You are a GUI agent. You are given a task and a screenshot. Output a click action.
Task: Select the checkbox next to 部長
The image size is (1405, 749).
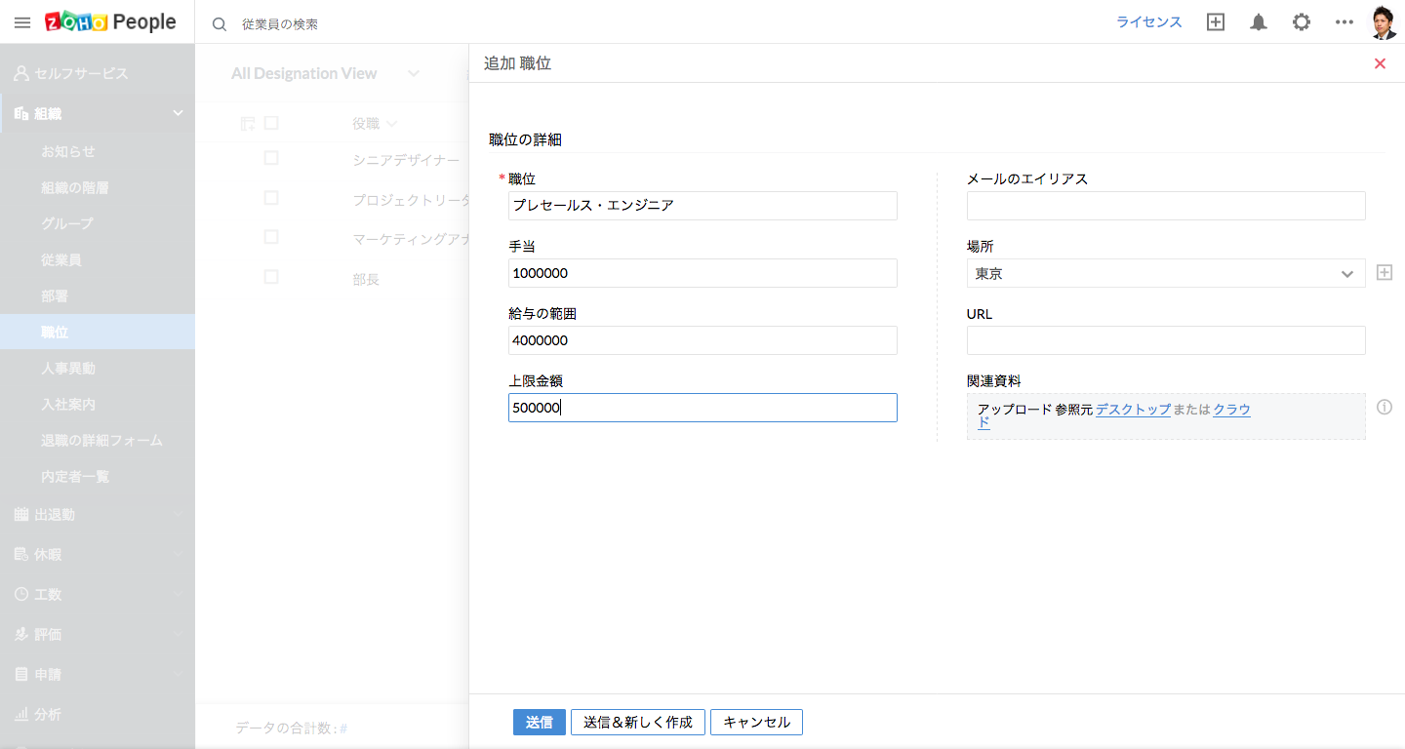271,277
